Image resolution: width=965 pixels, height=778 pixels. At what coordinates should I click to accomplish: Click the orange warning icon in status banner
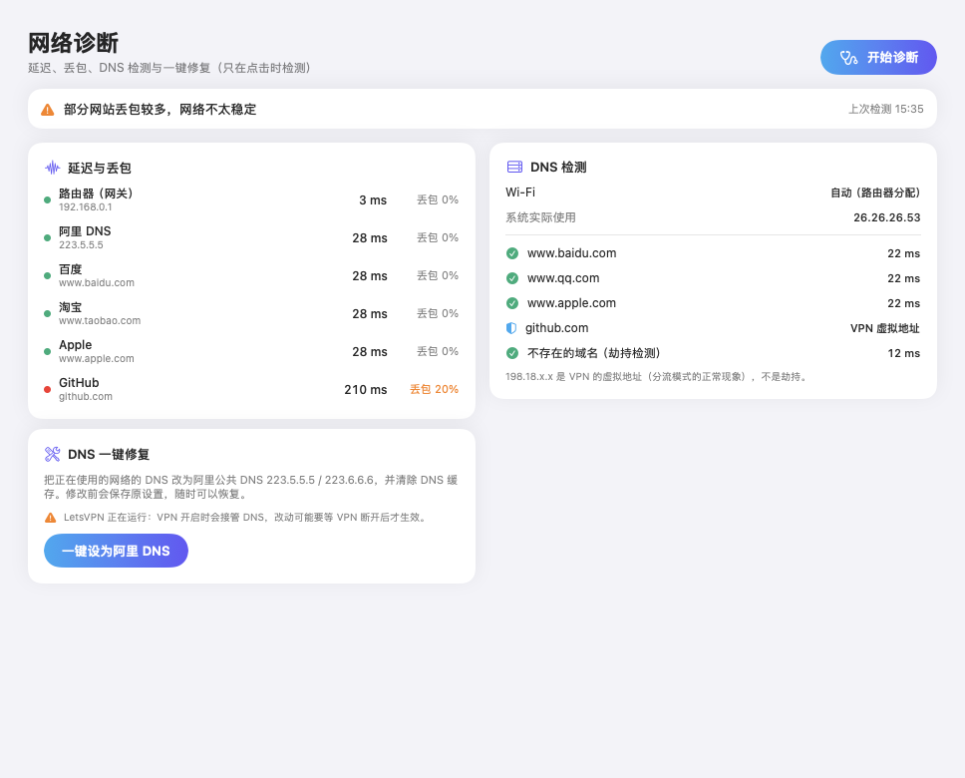48,110
